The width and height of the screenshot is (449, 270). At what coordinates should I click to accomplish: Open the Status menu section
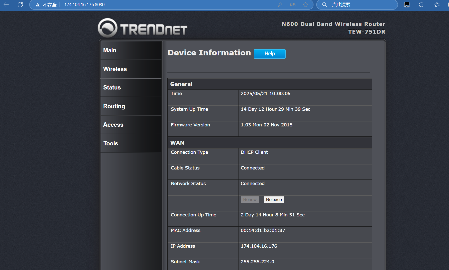(x=131, y=88)
